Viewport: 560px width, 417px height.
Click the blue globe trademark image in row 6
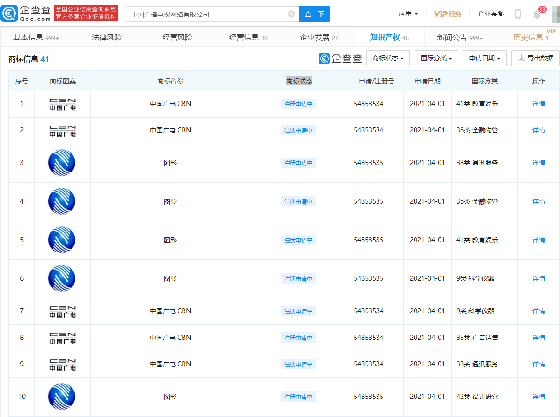pyautogui.click(x=62, y=278)
